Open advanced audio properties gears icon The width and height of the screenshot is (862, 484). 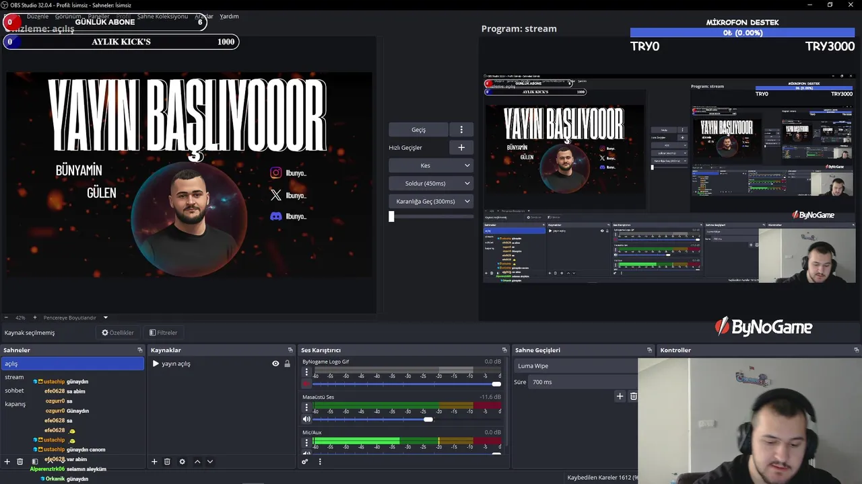pyautogui.click(x=304, y=462)
